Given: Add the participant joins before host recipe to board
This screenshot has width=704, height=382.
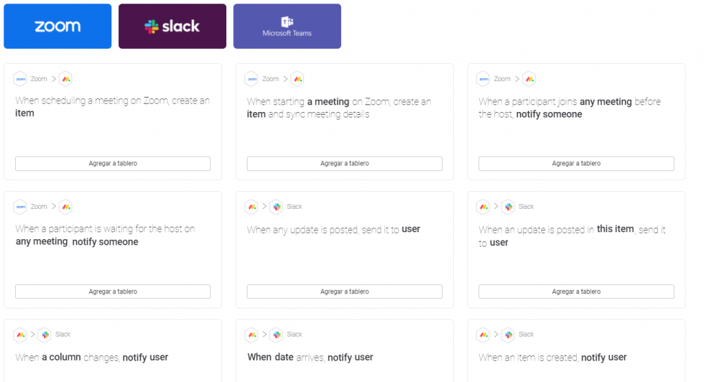Looking at the screenshot, I should tap(576, 164).
